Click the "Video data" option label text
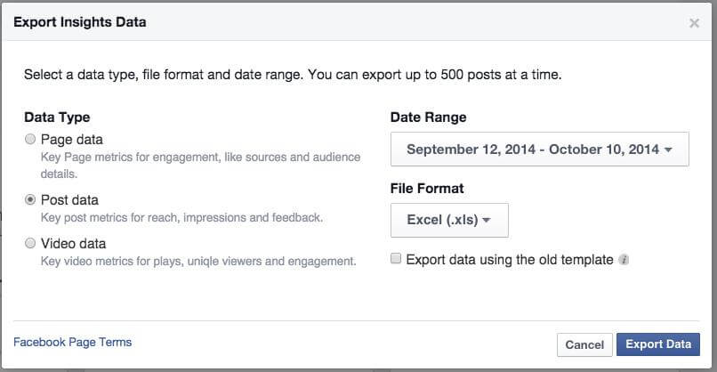Screen dimensions: 717x372 tap(73, 243)
